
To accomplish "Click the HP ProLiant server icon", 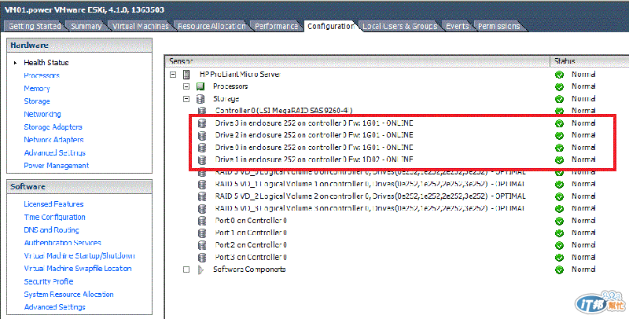I will click(186, 75).
